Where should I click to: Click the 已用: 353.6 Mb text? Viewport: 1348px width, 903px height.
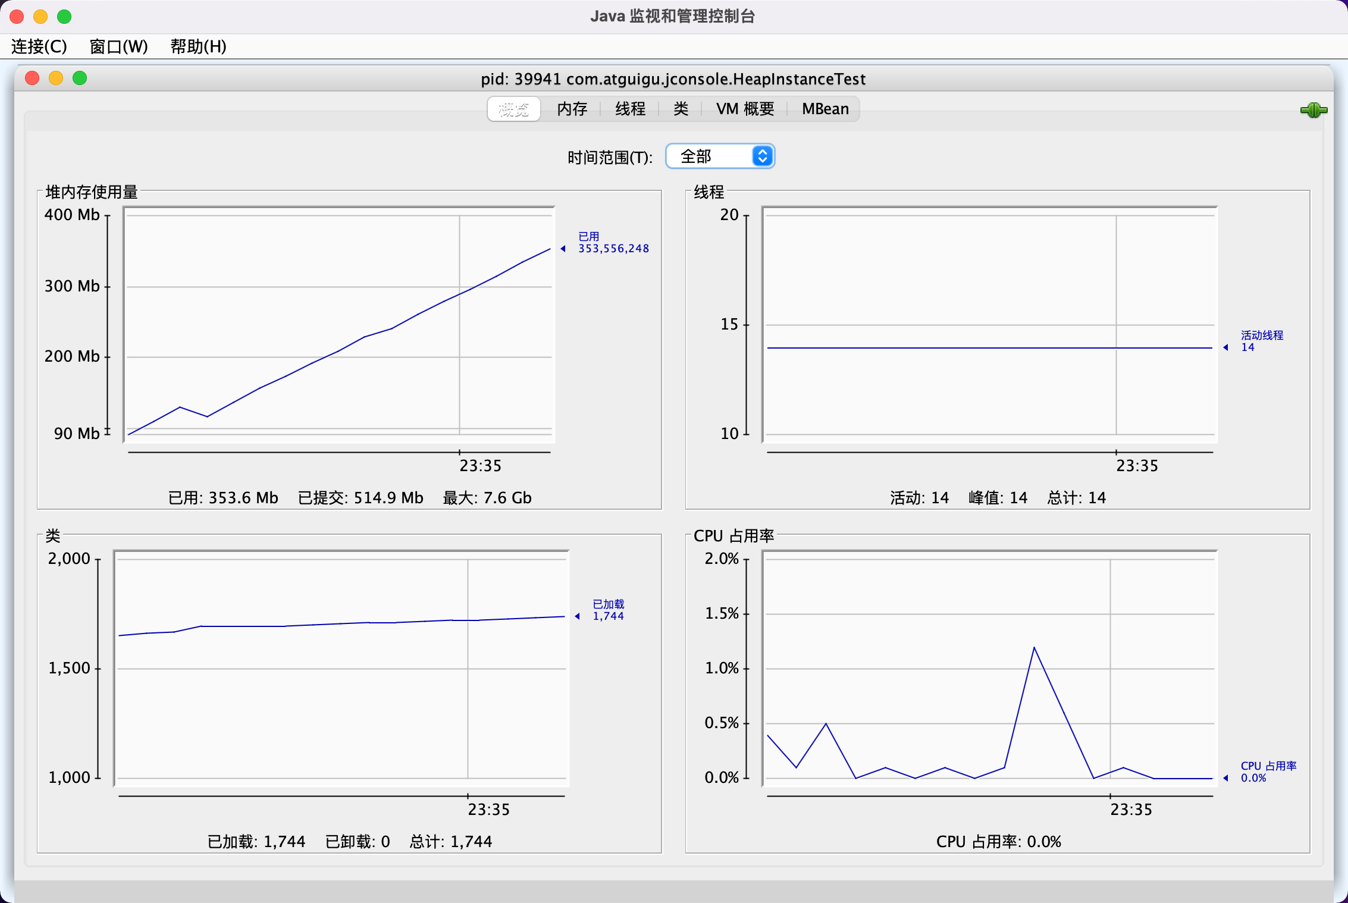point(223,498)
